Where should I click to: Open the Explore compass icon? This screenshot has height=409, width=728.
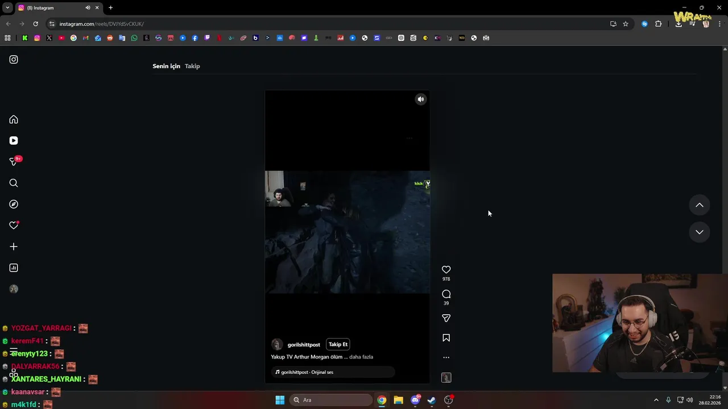[14, 204]
